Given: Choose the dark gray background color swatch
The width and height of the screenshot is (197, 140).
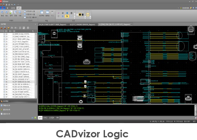Looking at the screenshot, I should [83, 15].
